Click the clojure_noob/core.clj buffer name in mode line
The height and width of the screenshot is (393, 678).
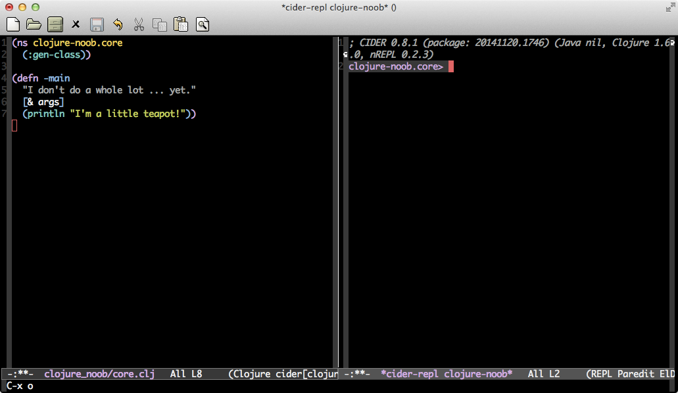pos(99,374)
